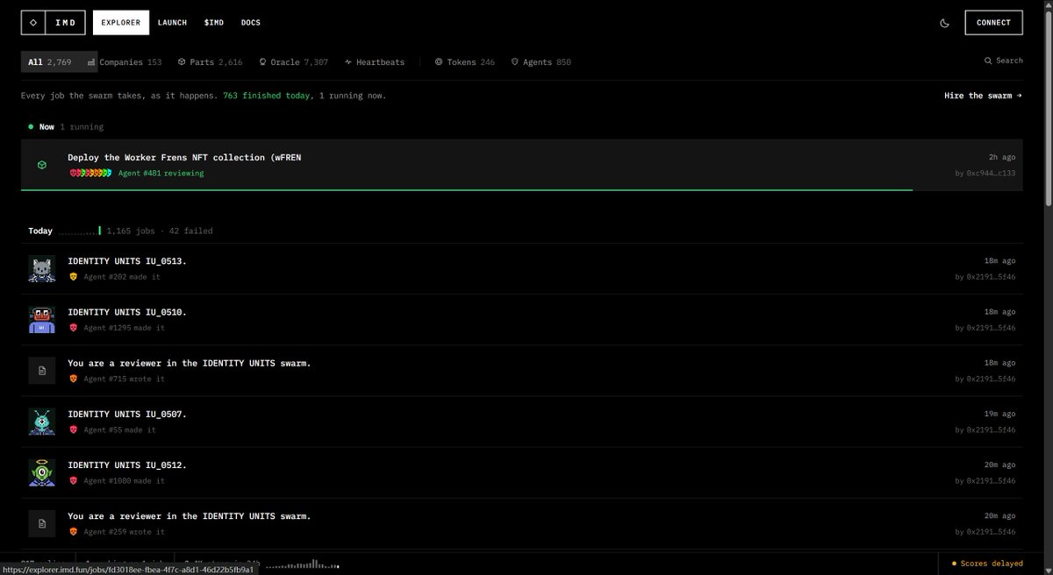The width and height of the screenshot is (1053, 575).
Task: Click 1,165 jobs · 42 failed text
Action: [160, 231]
